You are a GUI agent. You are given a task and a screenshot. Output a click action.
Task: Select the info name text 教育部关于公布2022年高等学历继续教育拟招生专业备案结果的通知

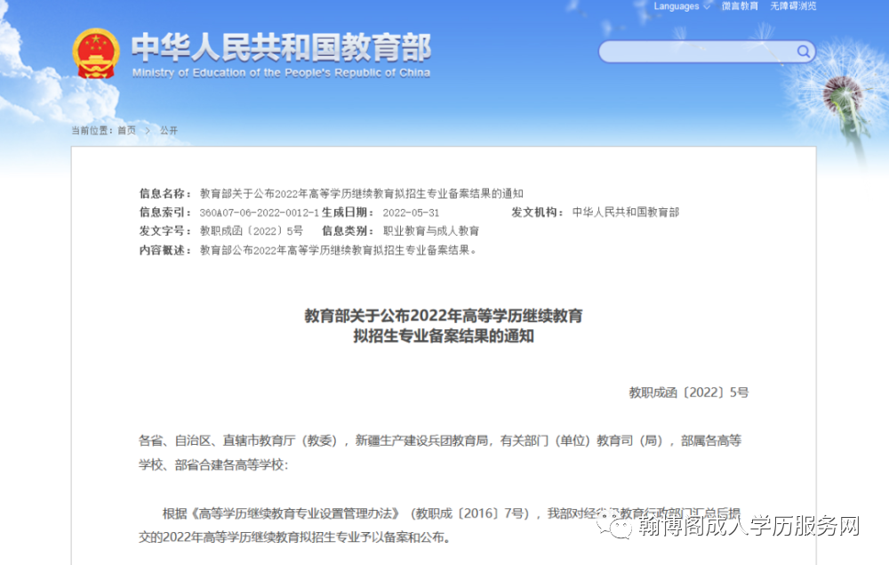(361, 193)
